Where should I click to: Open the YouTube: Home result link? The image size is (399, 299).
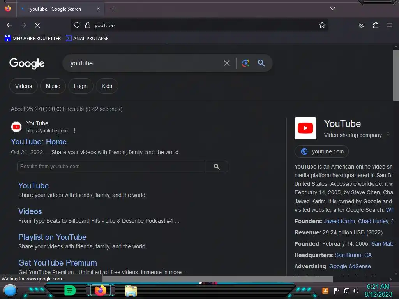[x=39, y=142]
